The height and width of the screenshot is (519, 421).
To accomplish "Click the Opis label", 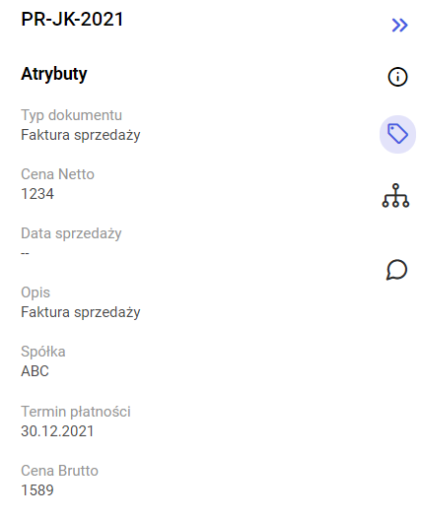I will click(35, 292).
